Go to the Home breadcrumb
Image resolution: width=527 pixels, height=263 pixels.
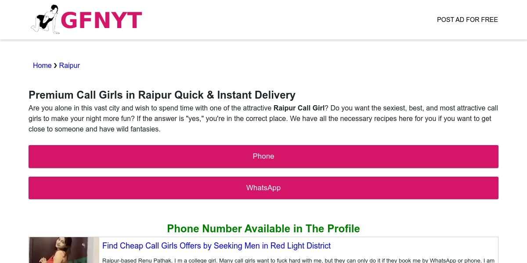click(x=42, y=65)
